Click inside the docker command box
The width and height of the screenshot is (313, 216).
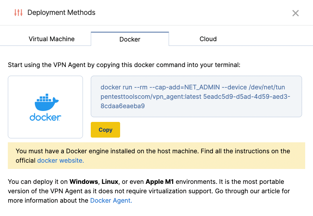196,96
